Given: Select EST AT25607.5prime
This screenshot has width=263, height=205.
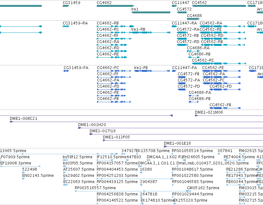Looking at the screenshot, I should [79, 169].
